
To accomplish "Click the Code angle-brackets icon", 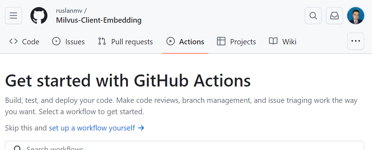I will pyautogui.click(x=13, y=41).
